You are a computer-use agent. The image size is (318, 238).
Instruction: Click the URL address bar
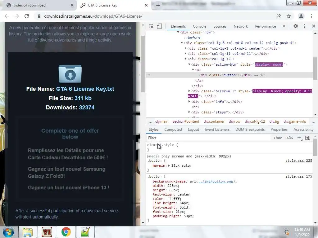[154, 16]
